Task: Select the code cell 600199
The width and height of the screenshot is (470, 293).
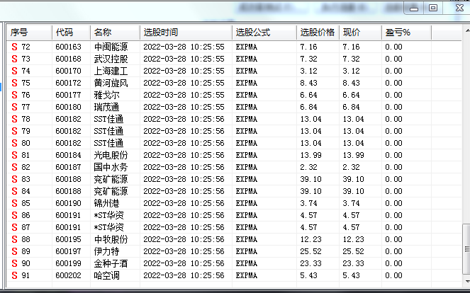Action: pyautogui.click(x=68, y=263)
